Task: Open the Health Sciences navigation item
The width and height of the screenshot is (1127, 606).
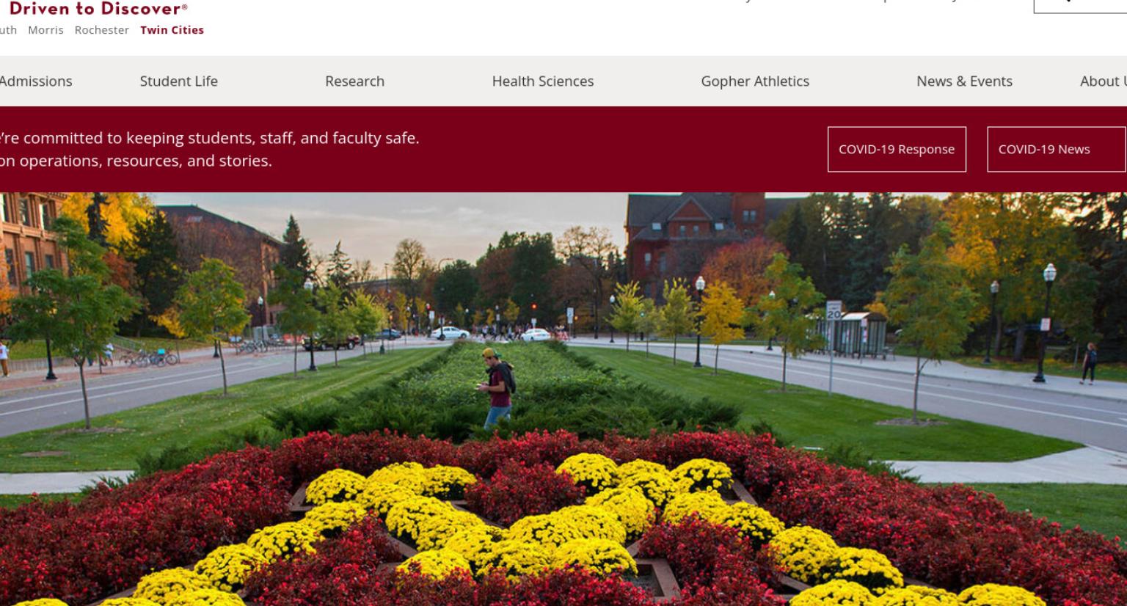Action: point(543,81)
